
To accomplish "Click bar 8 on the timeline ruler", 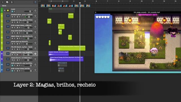I will coord(119,1).
